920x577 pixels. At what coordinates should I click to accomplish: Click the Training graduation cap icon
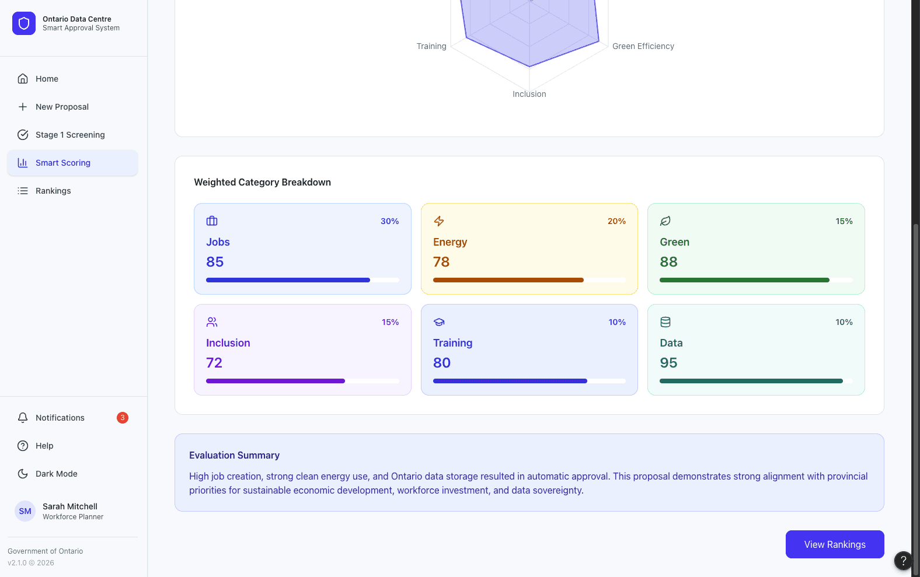pyautogui.click(x=439, y=322)
